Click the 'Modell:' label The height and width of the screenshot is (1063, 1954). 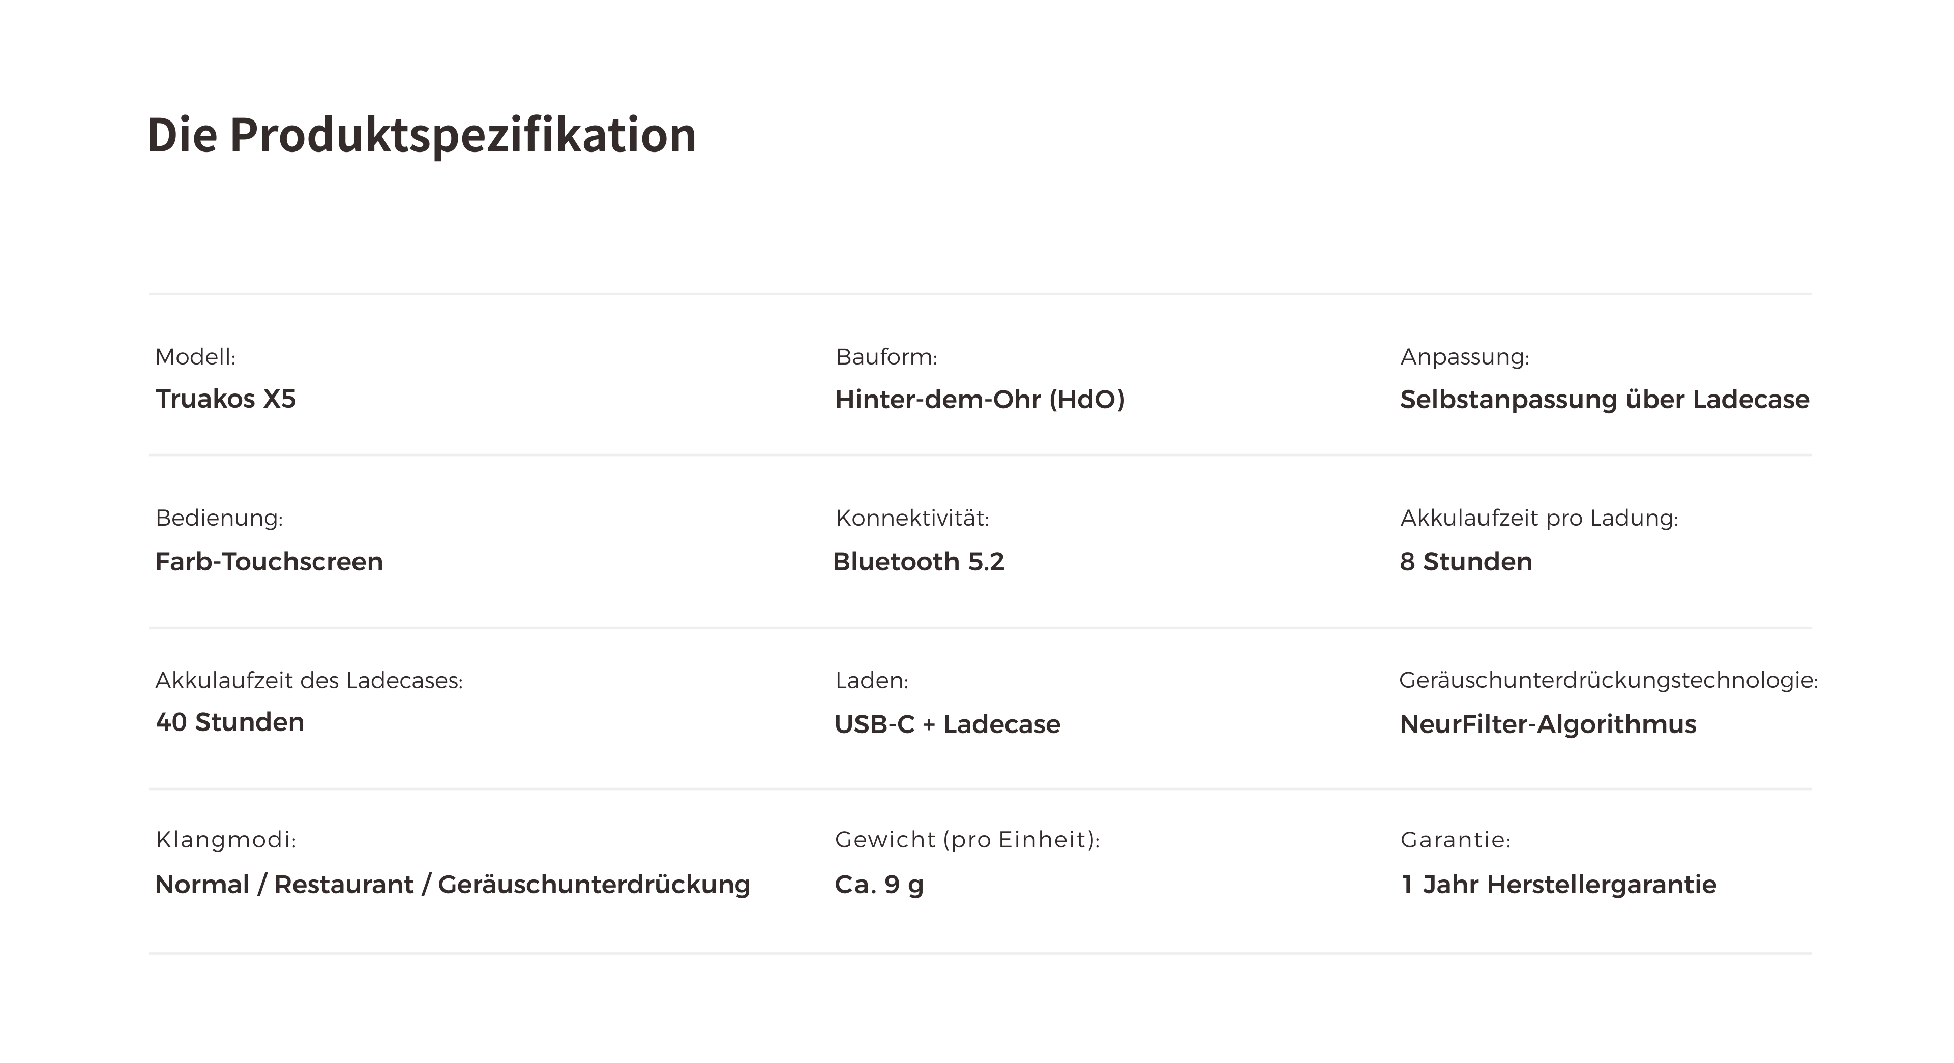coord(196,356)
